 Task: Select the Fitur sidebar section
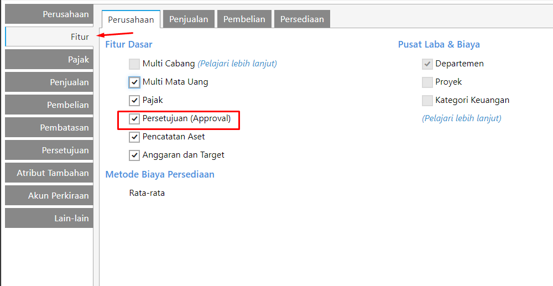49,37
